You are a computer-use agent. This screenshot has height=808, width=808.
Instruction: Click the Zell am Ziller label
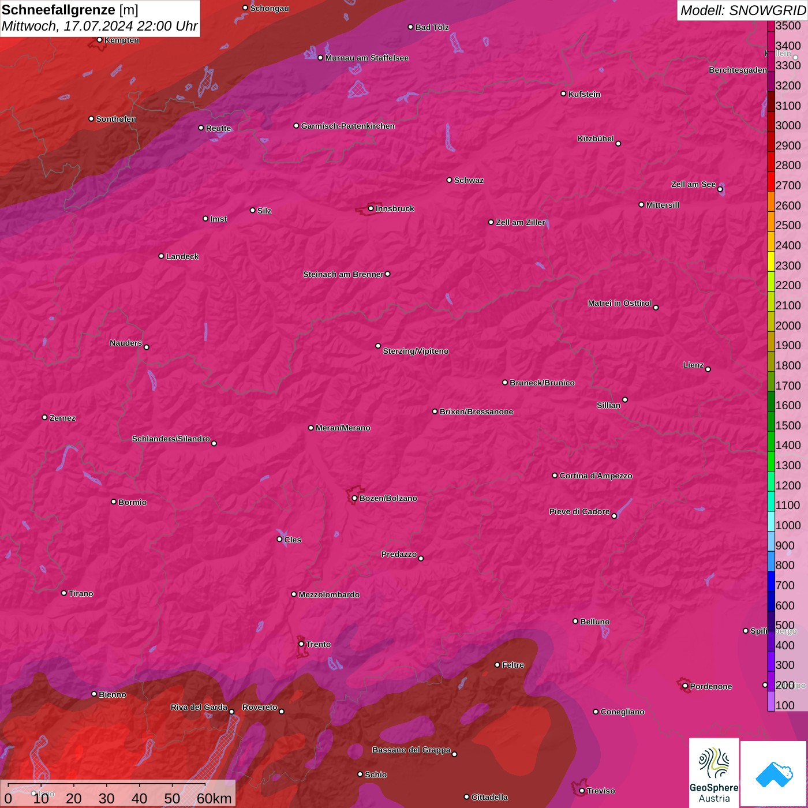(x=520, y=222)
